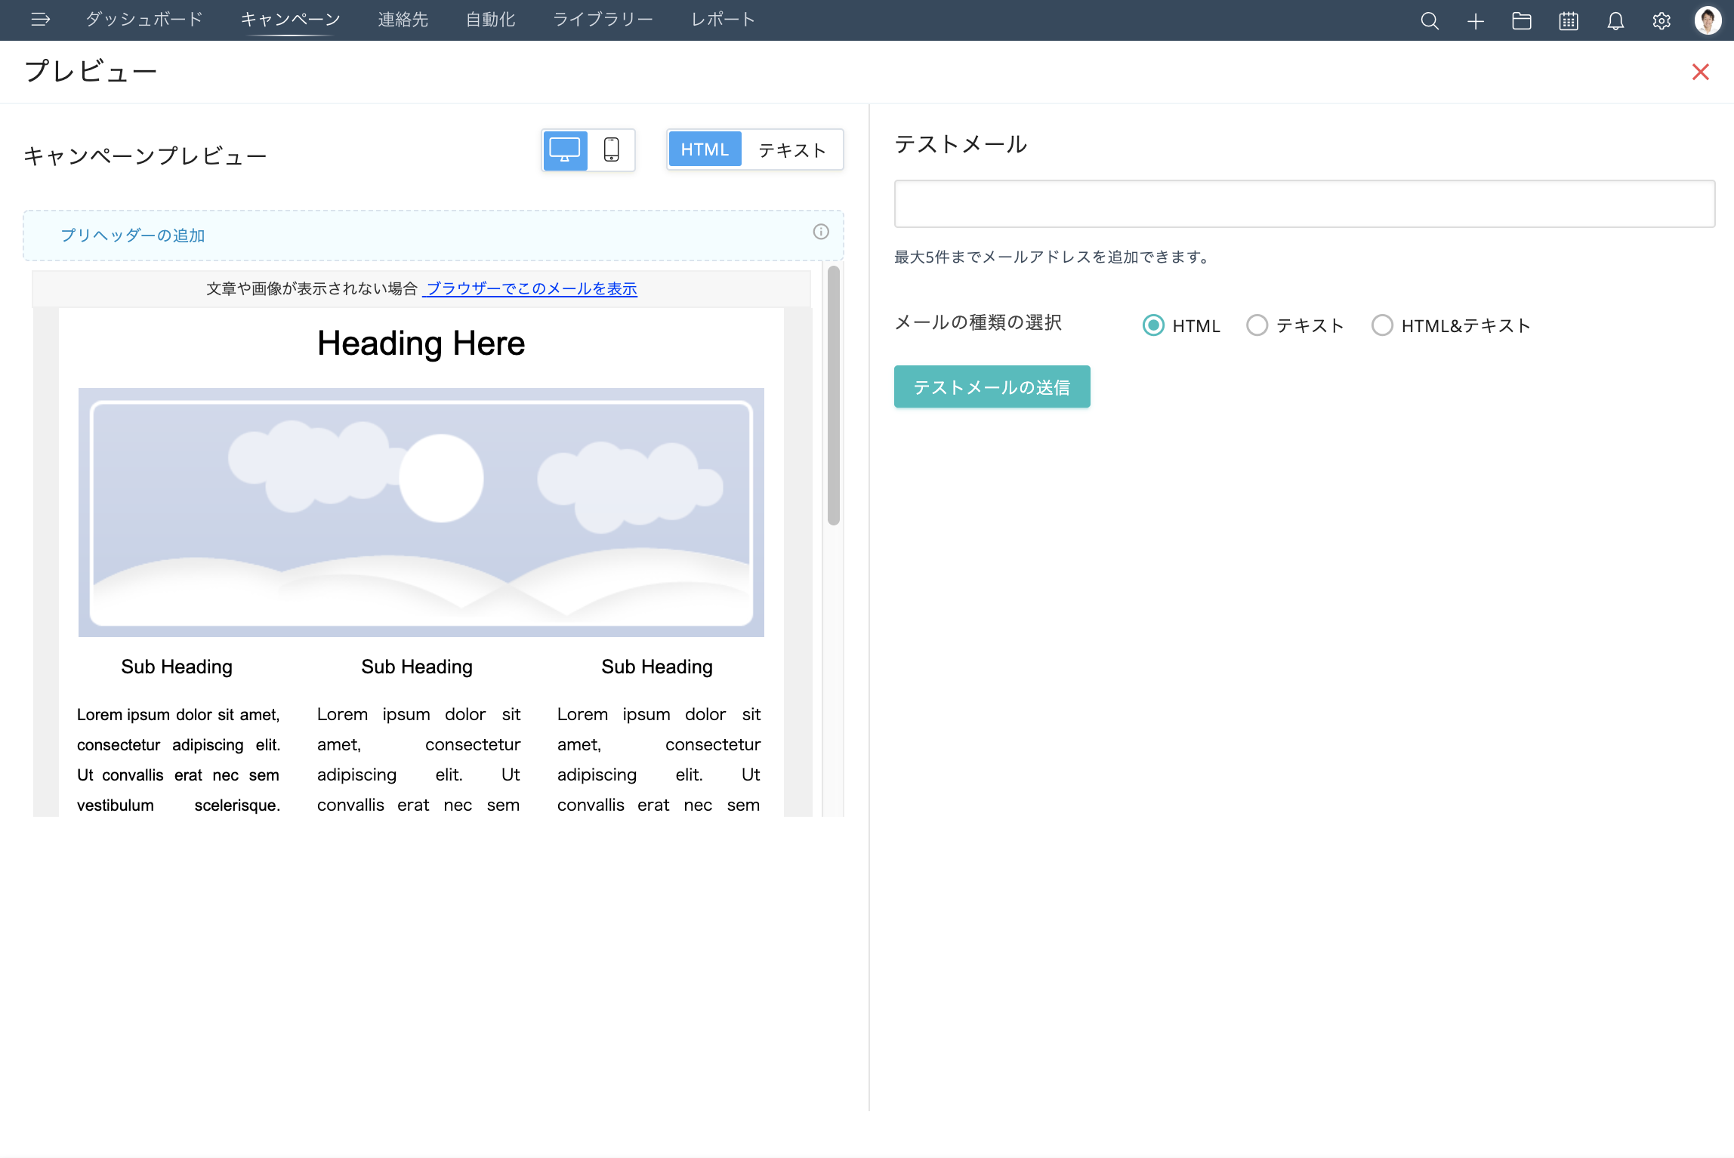Open the レポート menu

[x=723, y=20]
